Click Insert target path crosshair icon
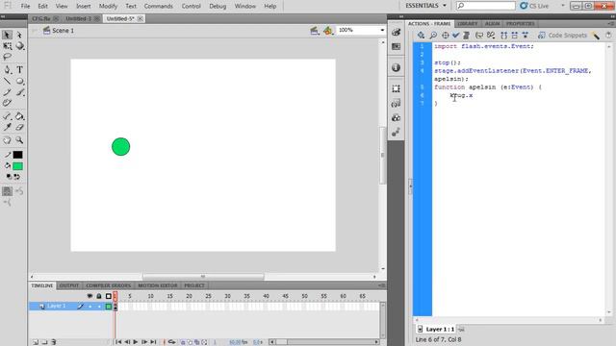This screenshot has height=346, width=616. point(445,36)
